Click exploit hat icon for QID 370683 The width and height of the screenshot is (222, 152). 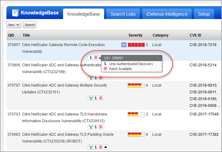[106, 147]
